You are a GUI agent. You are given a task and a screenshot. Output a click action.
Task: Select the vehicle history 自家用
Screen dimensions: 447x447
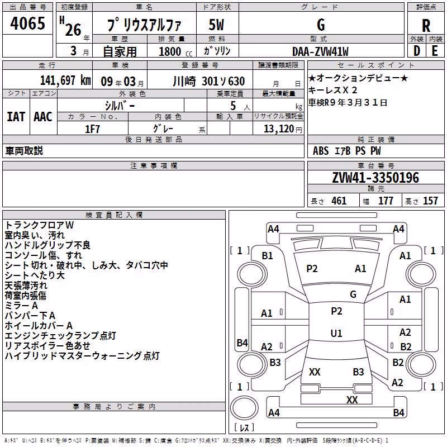pos(120,51)
